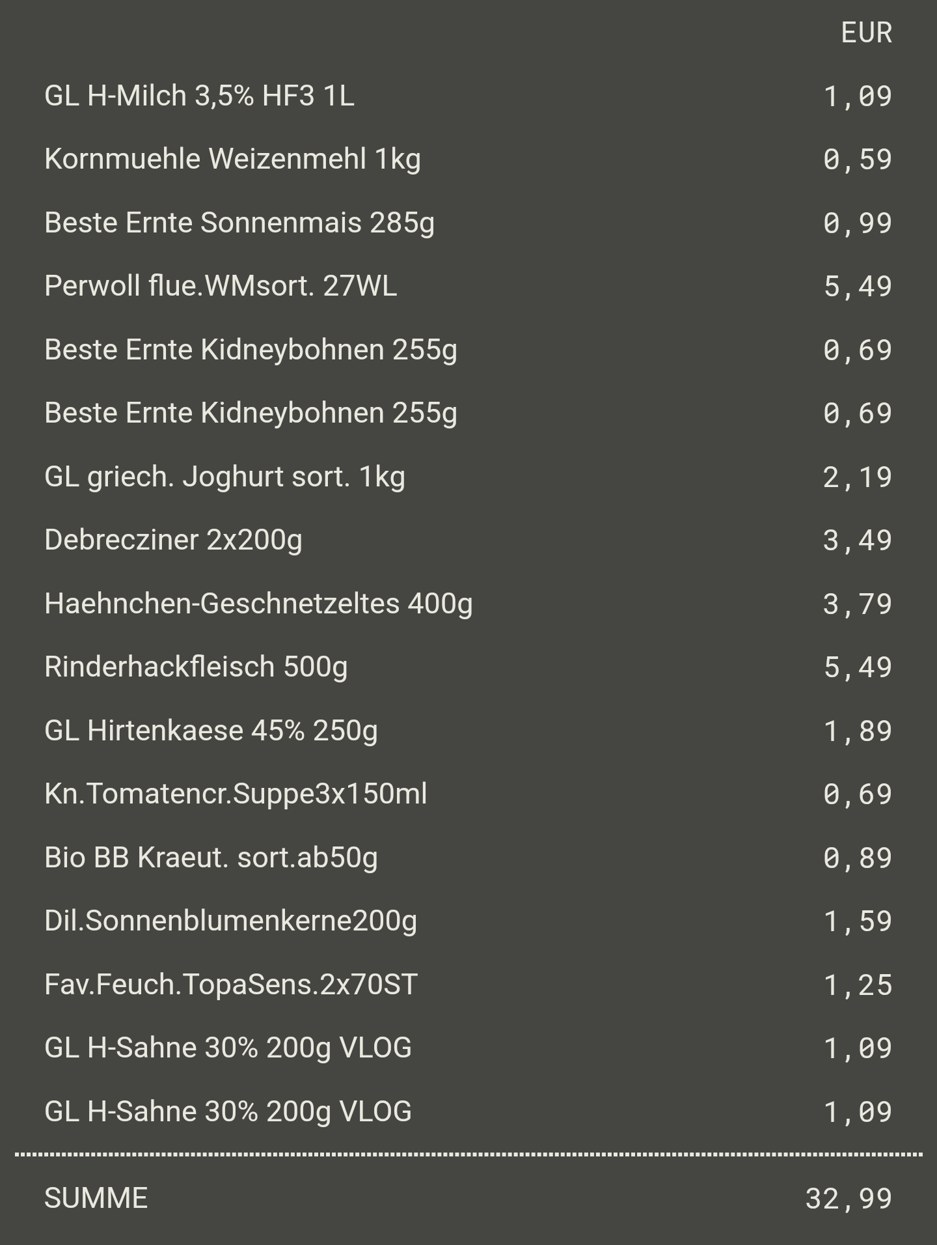The height and width of the screenshot is (1245, 937).
Task: Tap the Kn.Tomatencr.Suppe3x150ml line
Action: click(x=236, y=794)
